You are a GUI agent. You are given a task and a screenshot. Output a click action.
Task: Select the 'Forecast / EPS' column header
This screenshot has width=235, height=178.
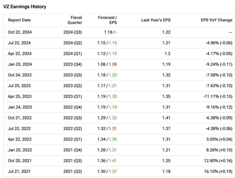[107, 20]
